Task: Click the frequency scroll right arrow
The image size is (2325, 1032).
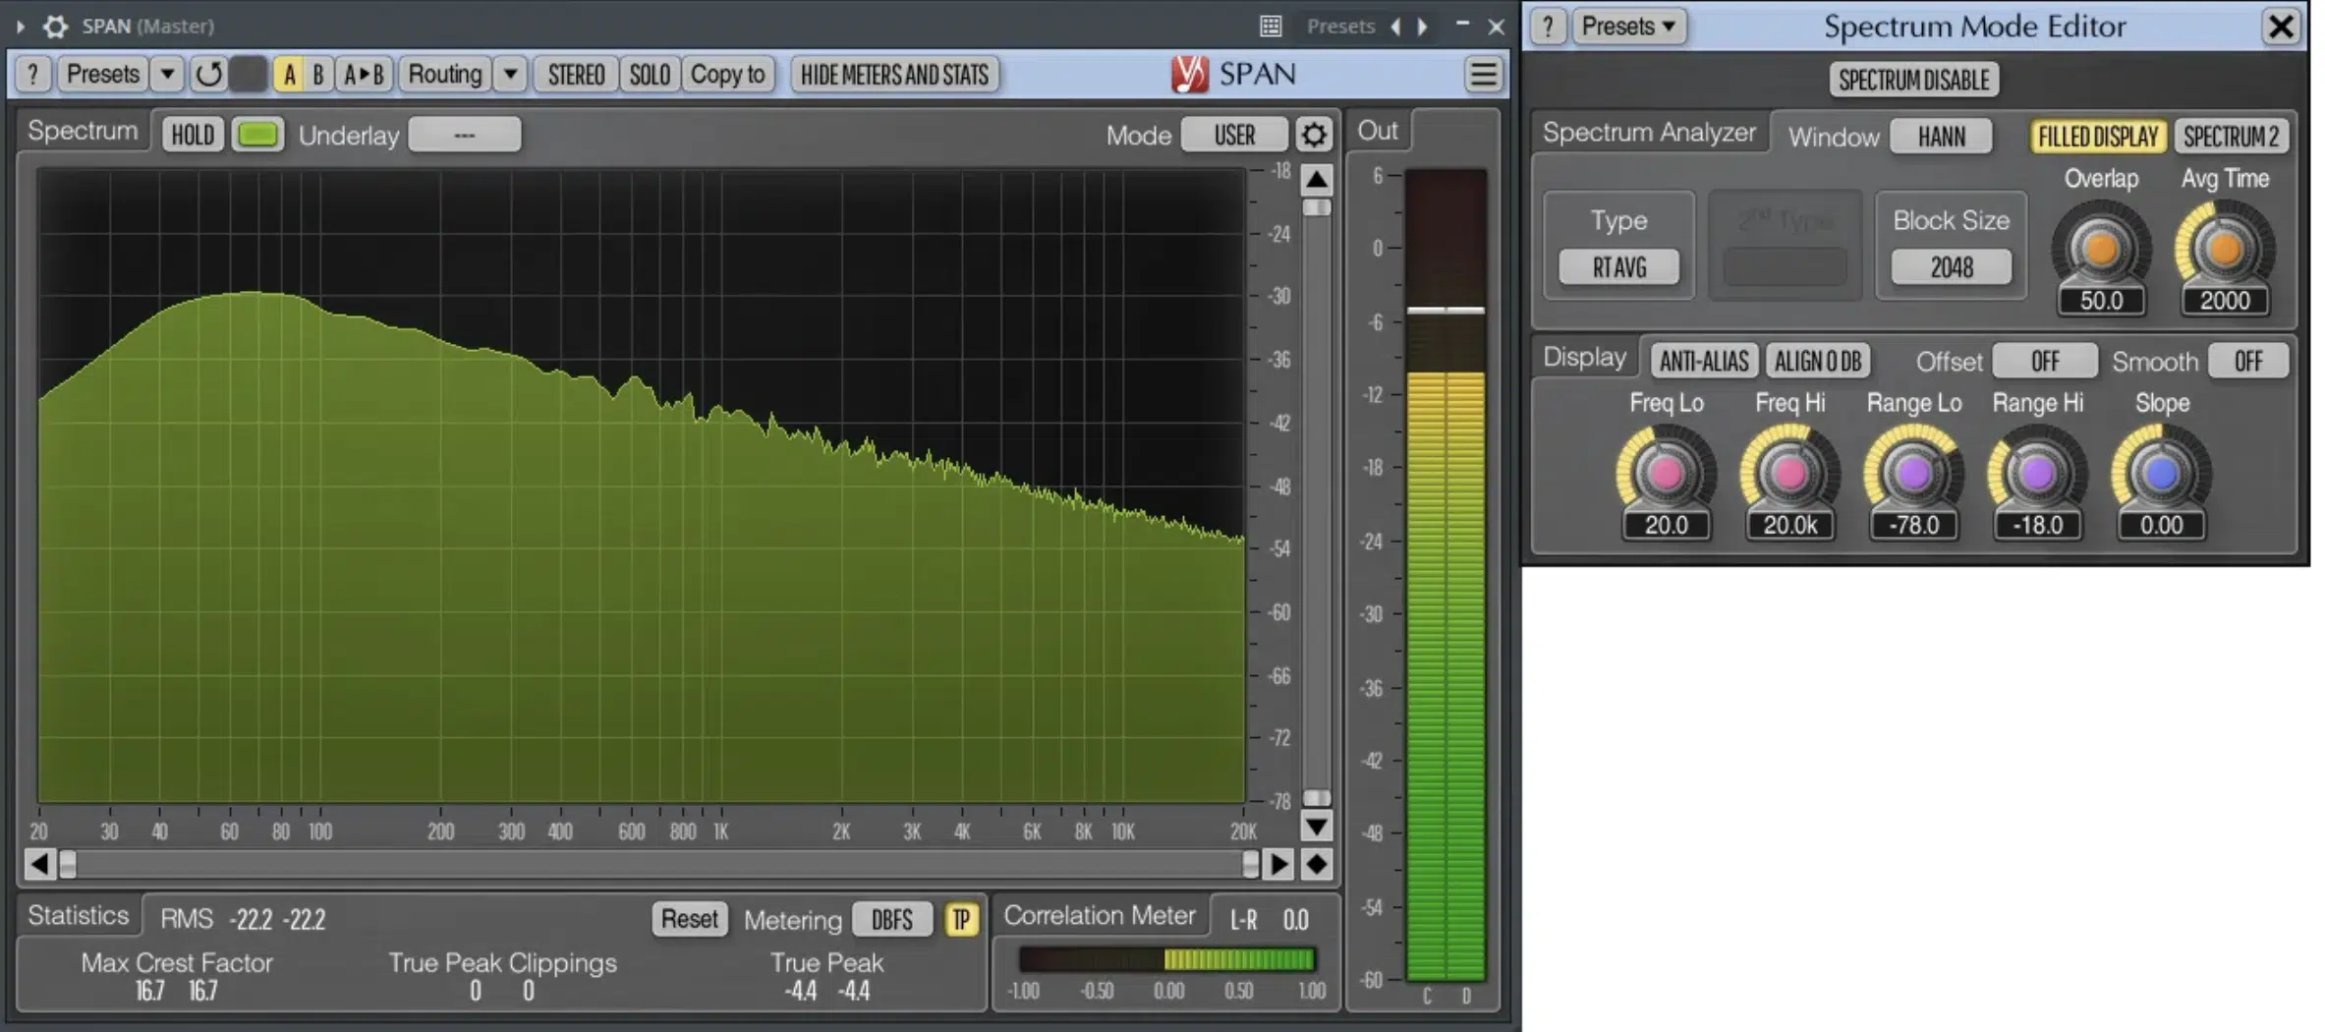Action: (x=1278, y=864)
